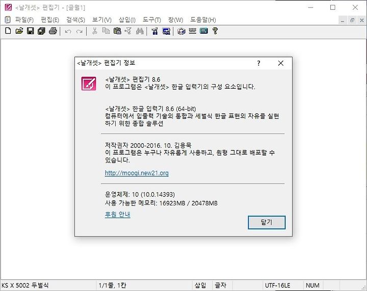Screen dimensions: 367x291
Task: Click the 글자 status bar entry
Action: [221, 285]
